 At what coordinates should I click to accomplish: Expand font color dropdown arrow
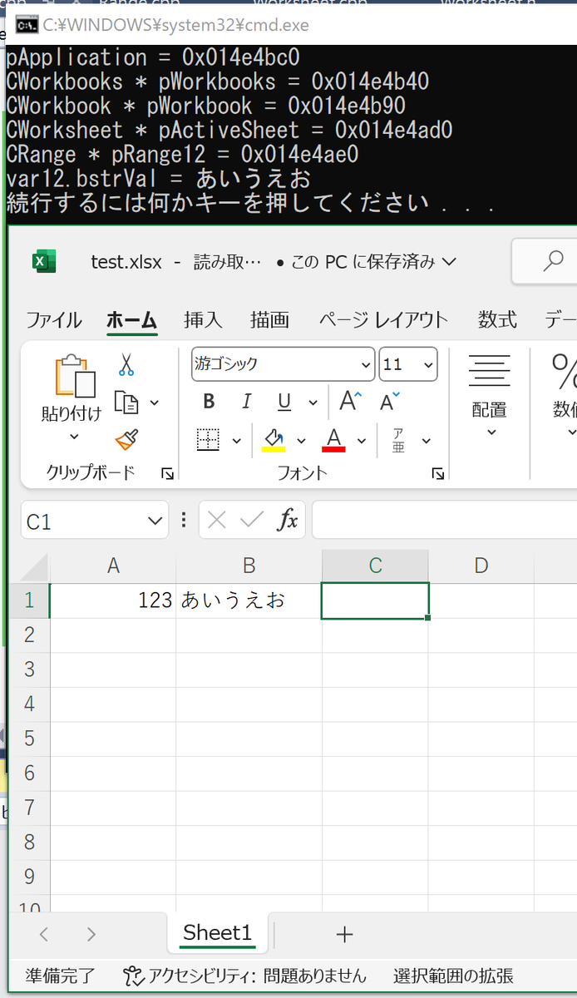click(362, 441)
